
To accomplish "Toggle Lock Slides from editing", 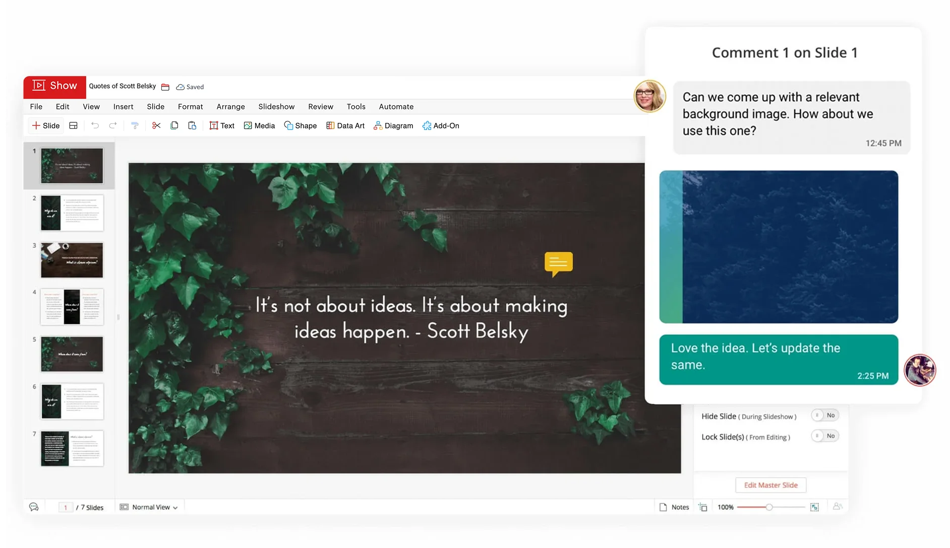I will (825, 436).
